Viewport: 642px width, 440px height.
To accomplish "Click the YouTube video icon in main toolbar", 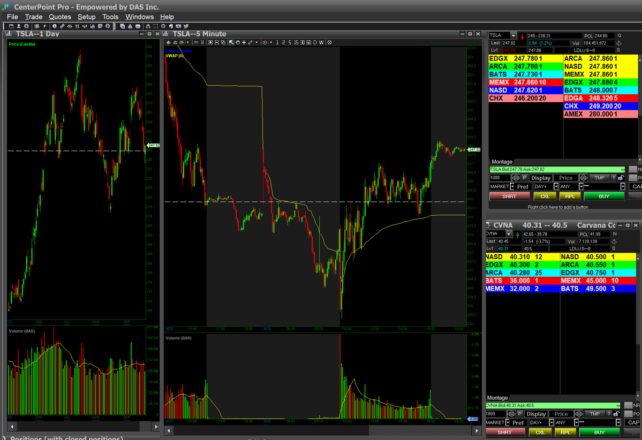I will click(x=178, y=26).
